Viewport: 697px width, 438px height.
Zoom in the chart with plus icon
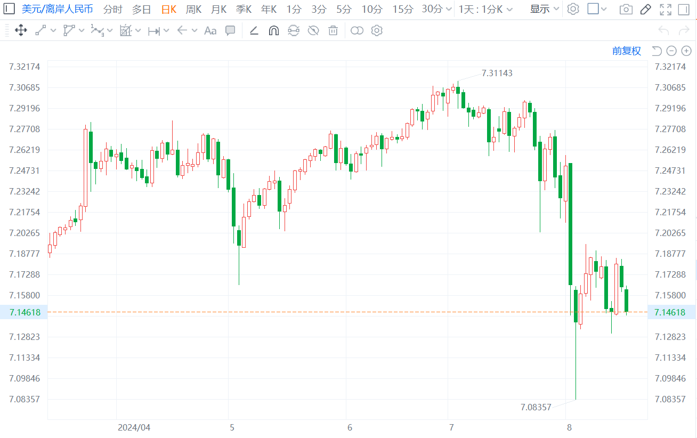pos(686,51)
